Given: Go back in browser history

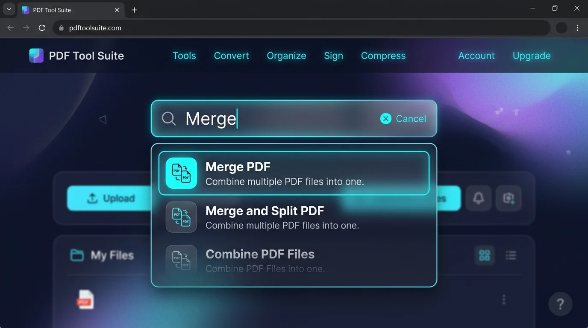Looking at the screenshot, I should 11,28.
